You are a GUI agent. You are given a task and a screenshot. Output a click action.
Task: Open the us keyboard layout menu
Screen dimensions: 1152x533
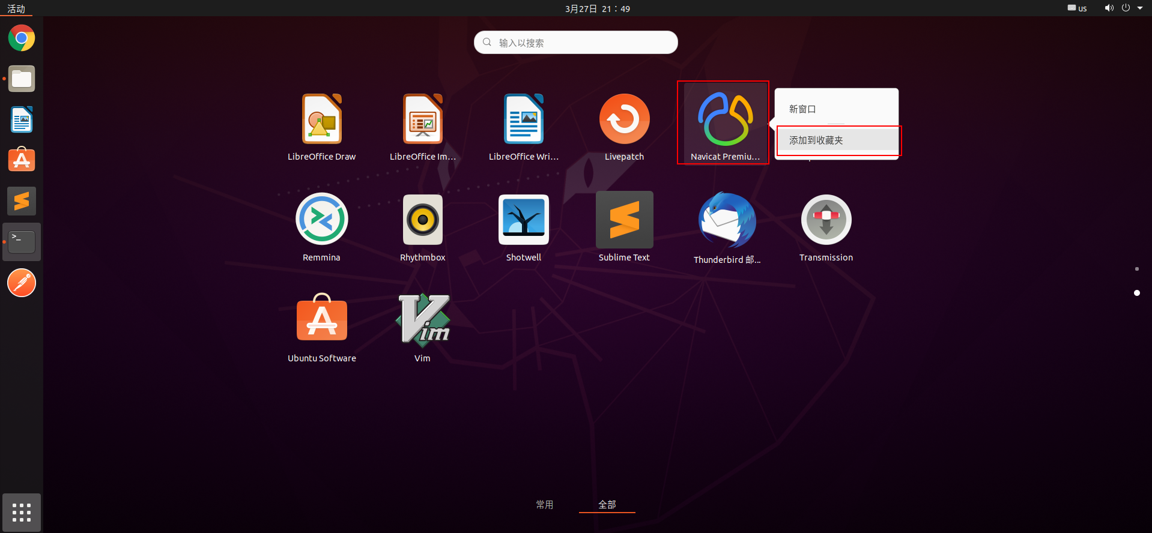point(1077,8)
